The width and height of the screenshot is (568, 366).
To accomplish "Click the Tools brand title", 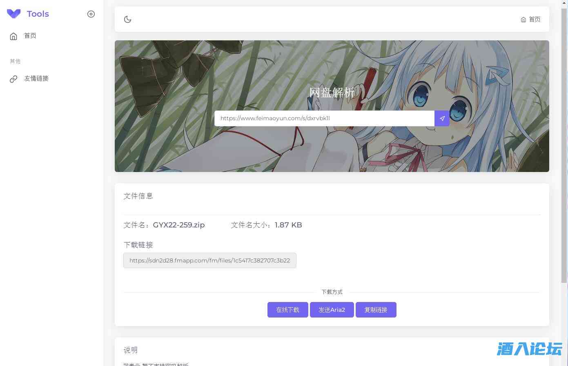I will (38, 14).
